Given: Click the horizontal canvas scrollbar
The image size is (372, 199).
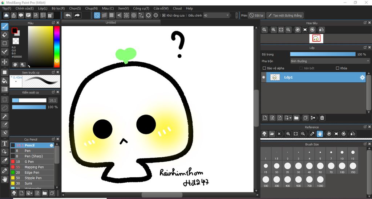Looking at the screenshot, I should pos(162,195).
